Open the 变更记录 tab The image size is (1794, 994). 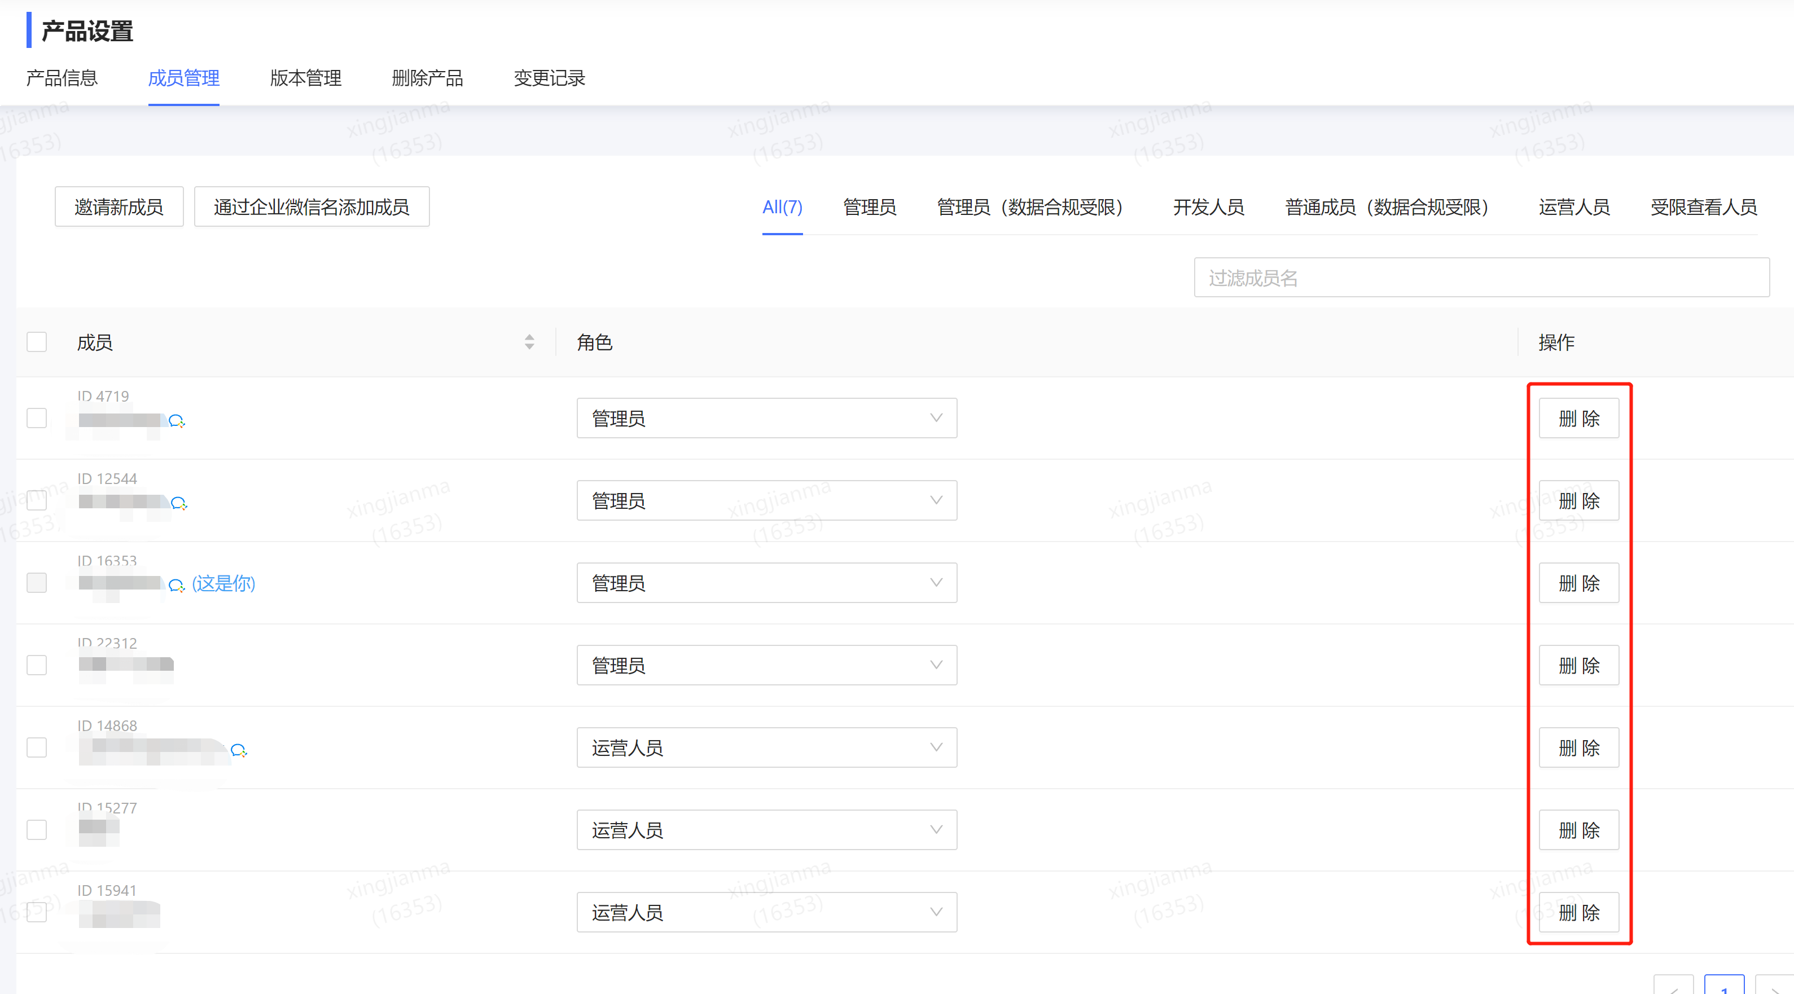[x=550, y=78]
